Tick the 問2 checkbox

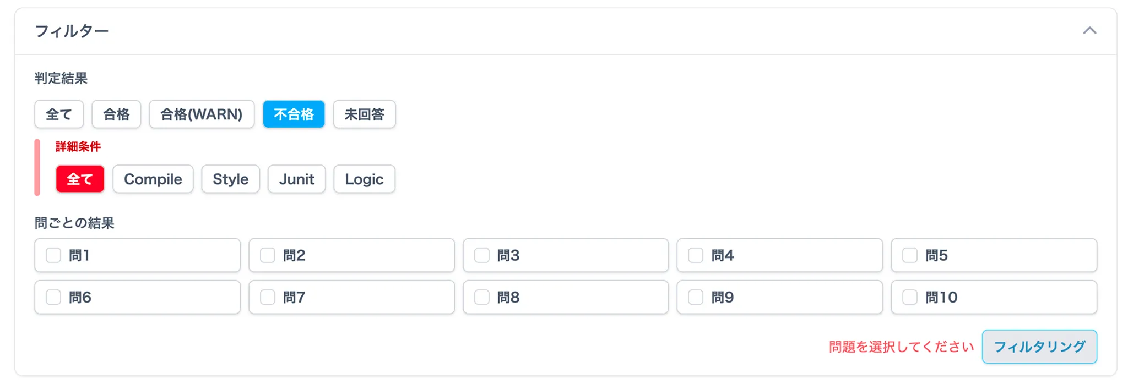268,255
